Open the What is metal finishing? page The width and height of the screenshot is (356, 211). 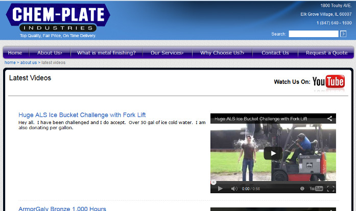(x=106, y=53)
